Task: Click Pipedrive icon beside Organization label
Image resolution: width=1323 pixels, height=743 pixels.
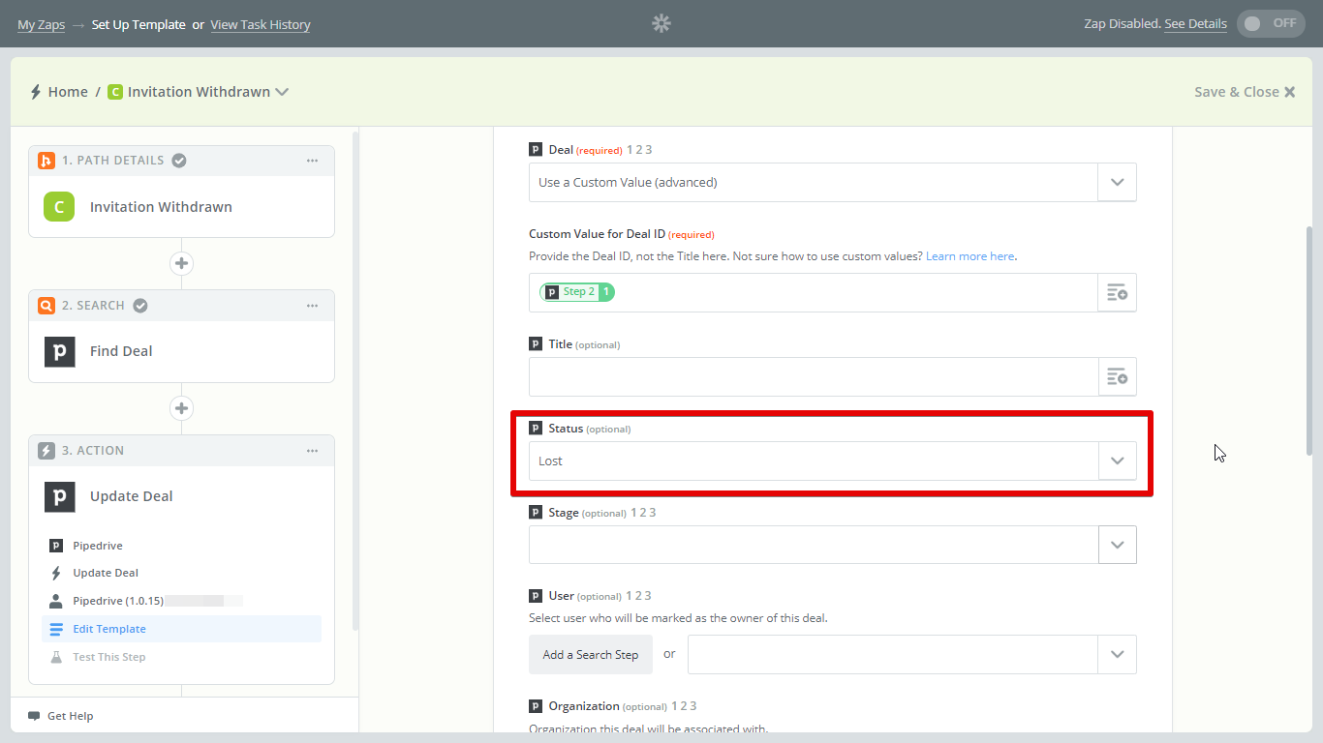Action: (536, 706)
